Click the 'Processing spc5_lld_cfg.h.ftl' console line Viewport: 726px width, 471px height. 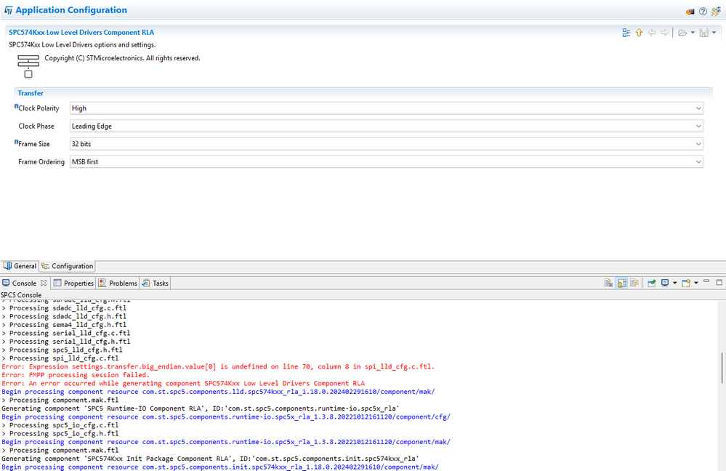(x=62, y=350)
